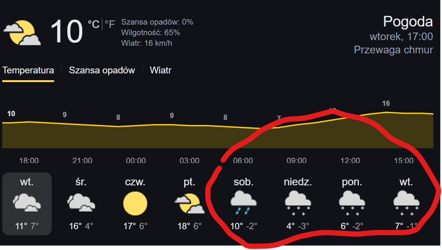Click Thursday's sunny weather icon

tap(135, 203)
